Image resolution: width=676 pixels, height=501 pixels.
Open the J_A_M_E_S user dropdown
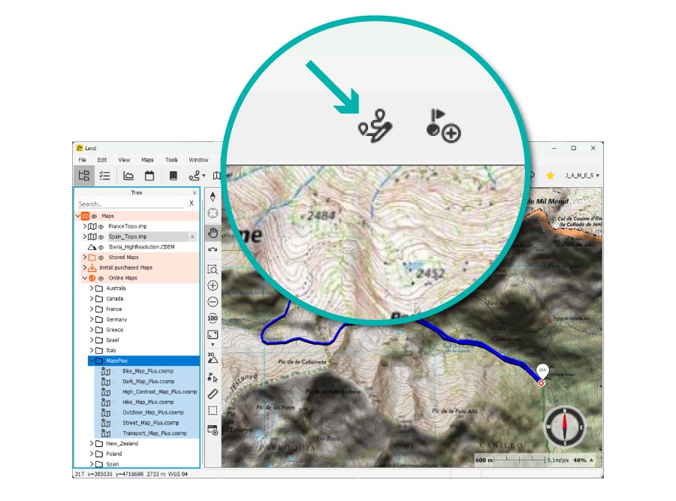[582, 176]
